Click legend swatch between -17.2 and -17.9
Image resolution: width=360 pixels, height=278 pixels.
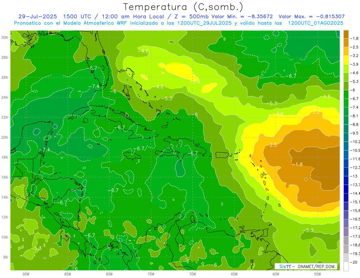(x=346, y=232)
